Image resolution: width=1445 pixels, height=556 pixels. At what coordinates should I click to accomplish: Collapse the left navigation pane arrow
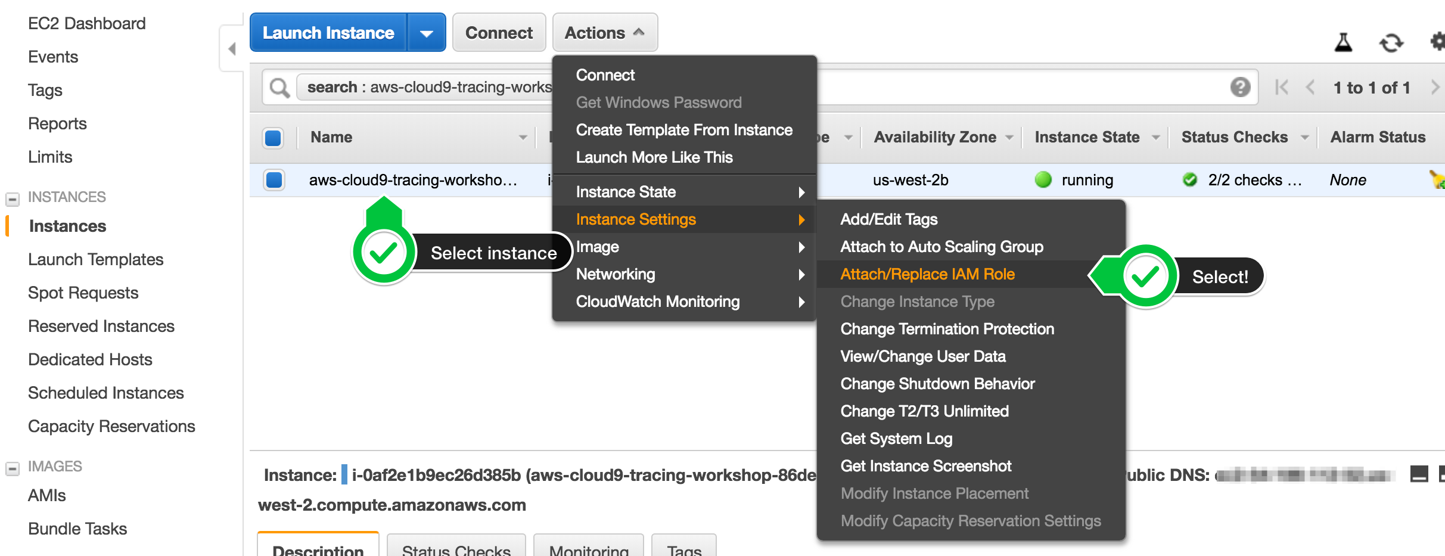(232, 48)
